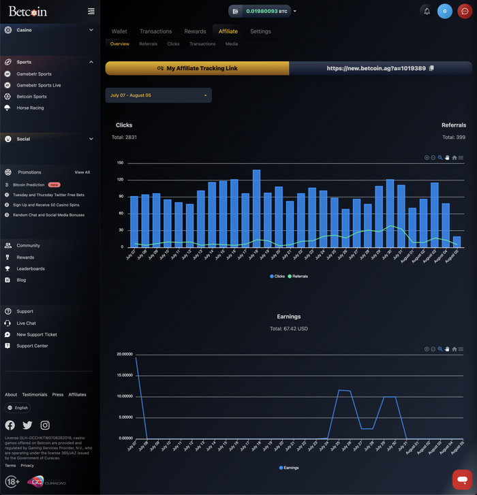Viewport: 477px width, 495px height.
Task: Open the Privacy link
Action: 27,466
